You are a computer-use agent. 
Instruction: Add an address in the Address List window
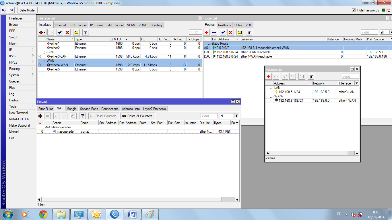[269, 76]
